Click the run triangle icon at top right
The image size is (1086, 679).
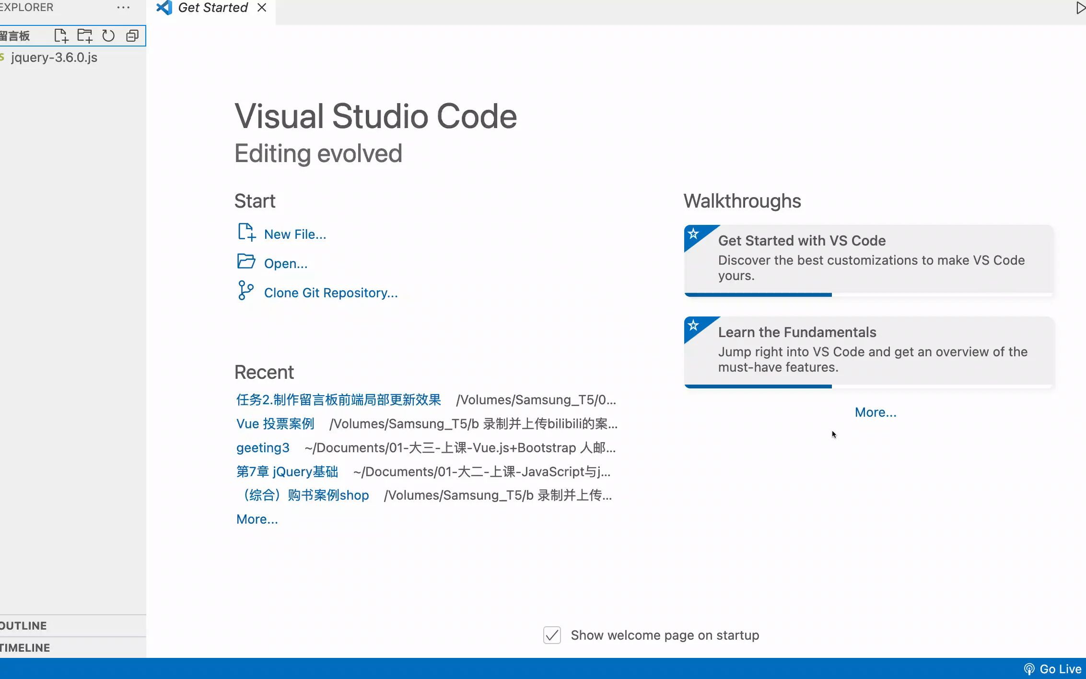click(1081, 8)
